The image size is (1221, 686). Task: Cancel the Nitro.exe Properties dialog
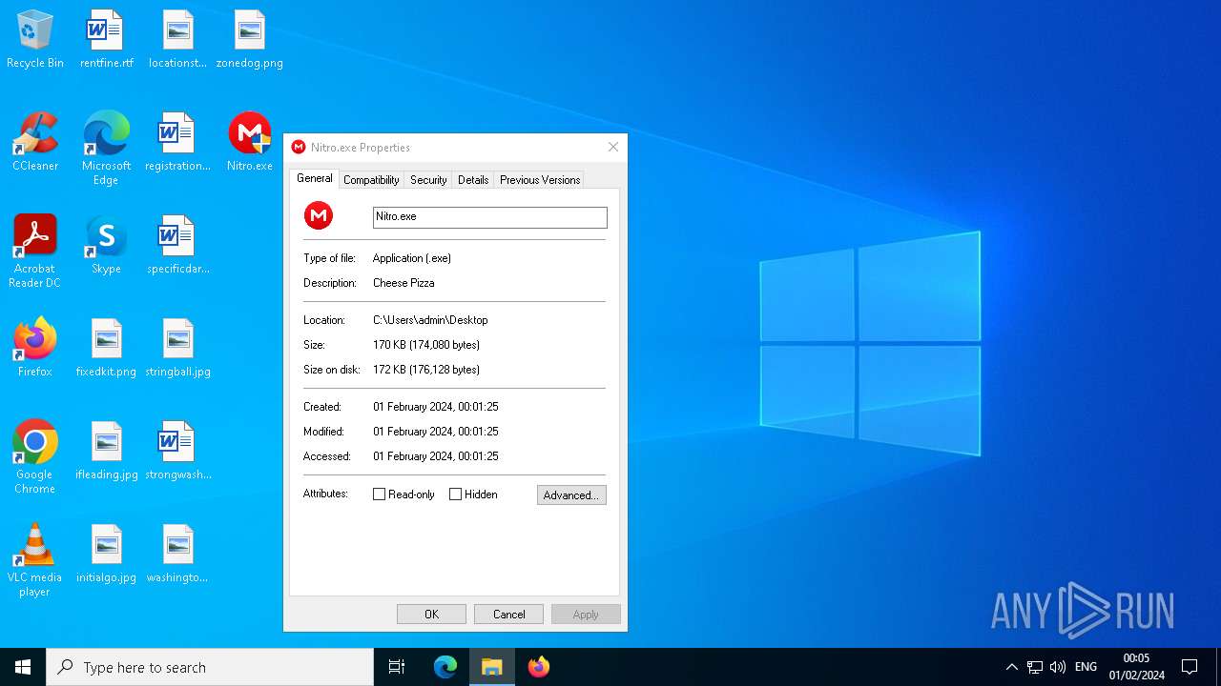508,615
